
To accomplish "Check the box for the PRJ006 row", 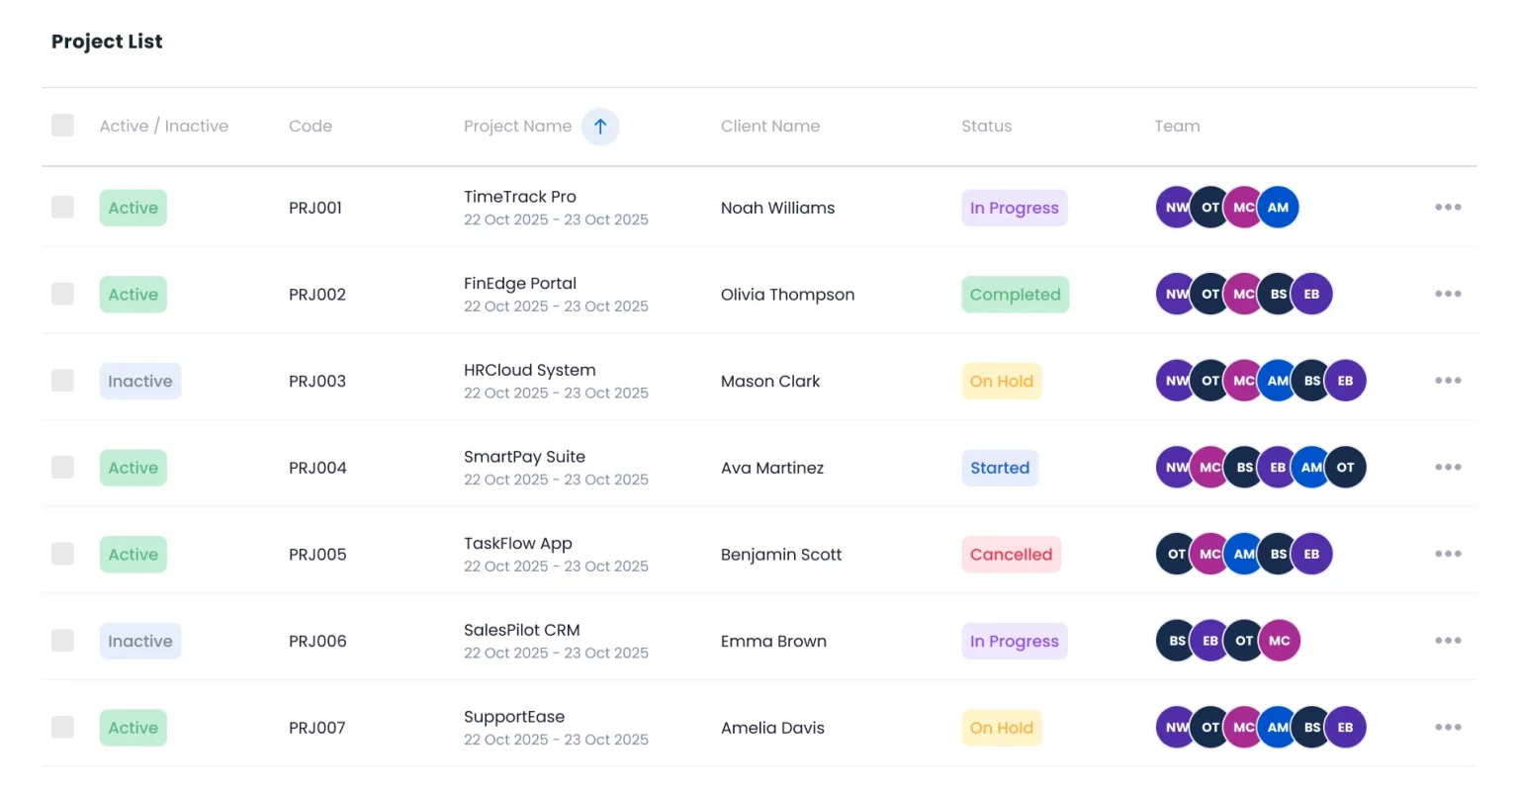I will pos(62,641).
